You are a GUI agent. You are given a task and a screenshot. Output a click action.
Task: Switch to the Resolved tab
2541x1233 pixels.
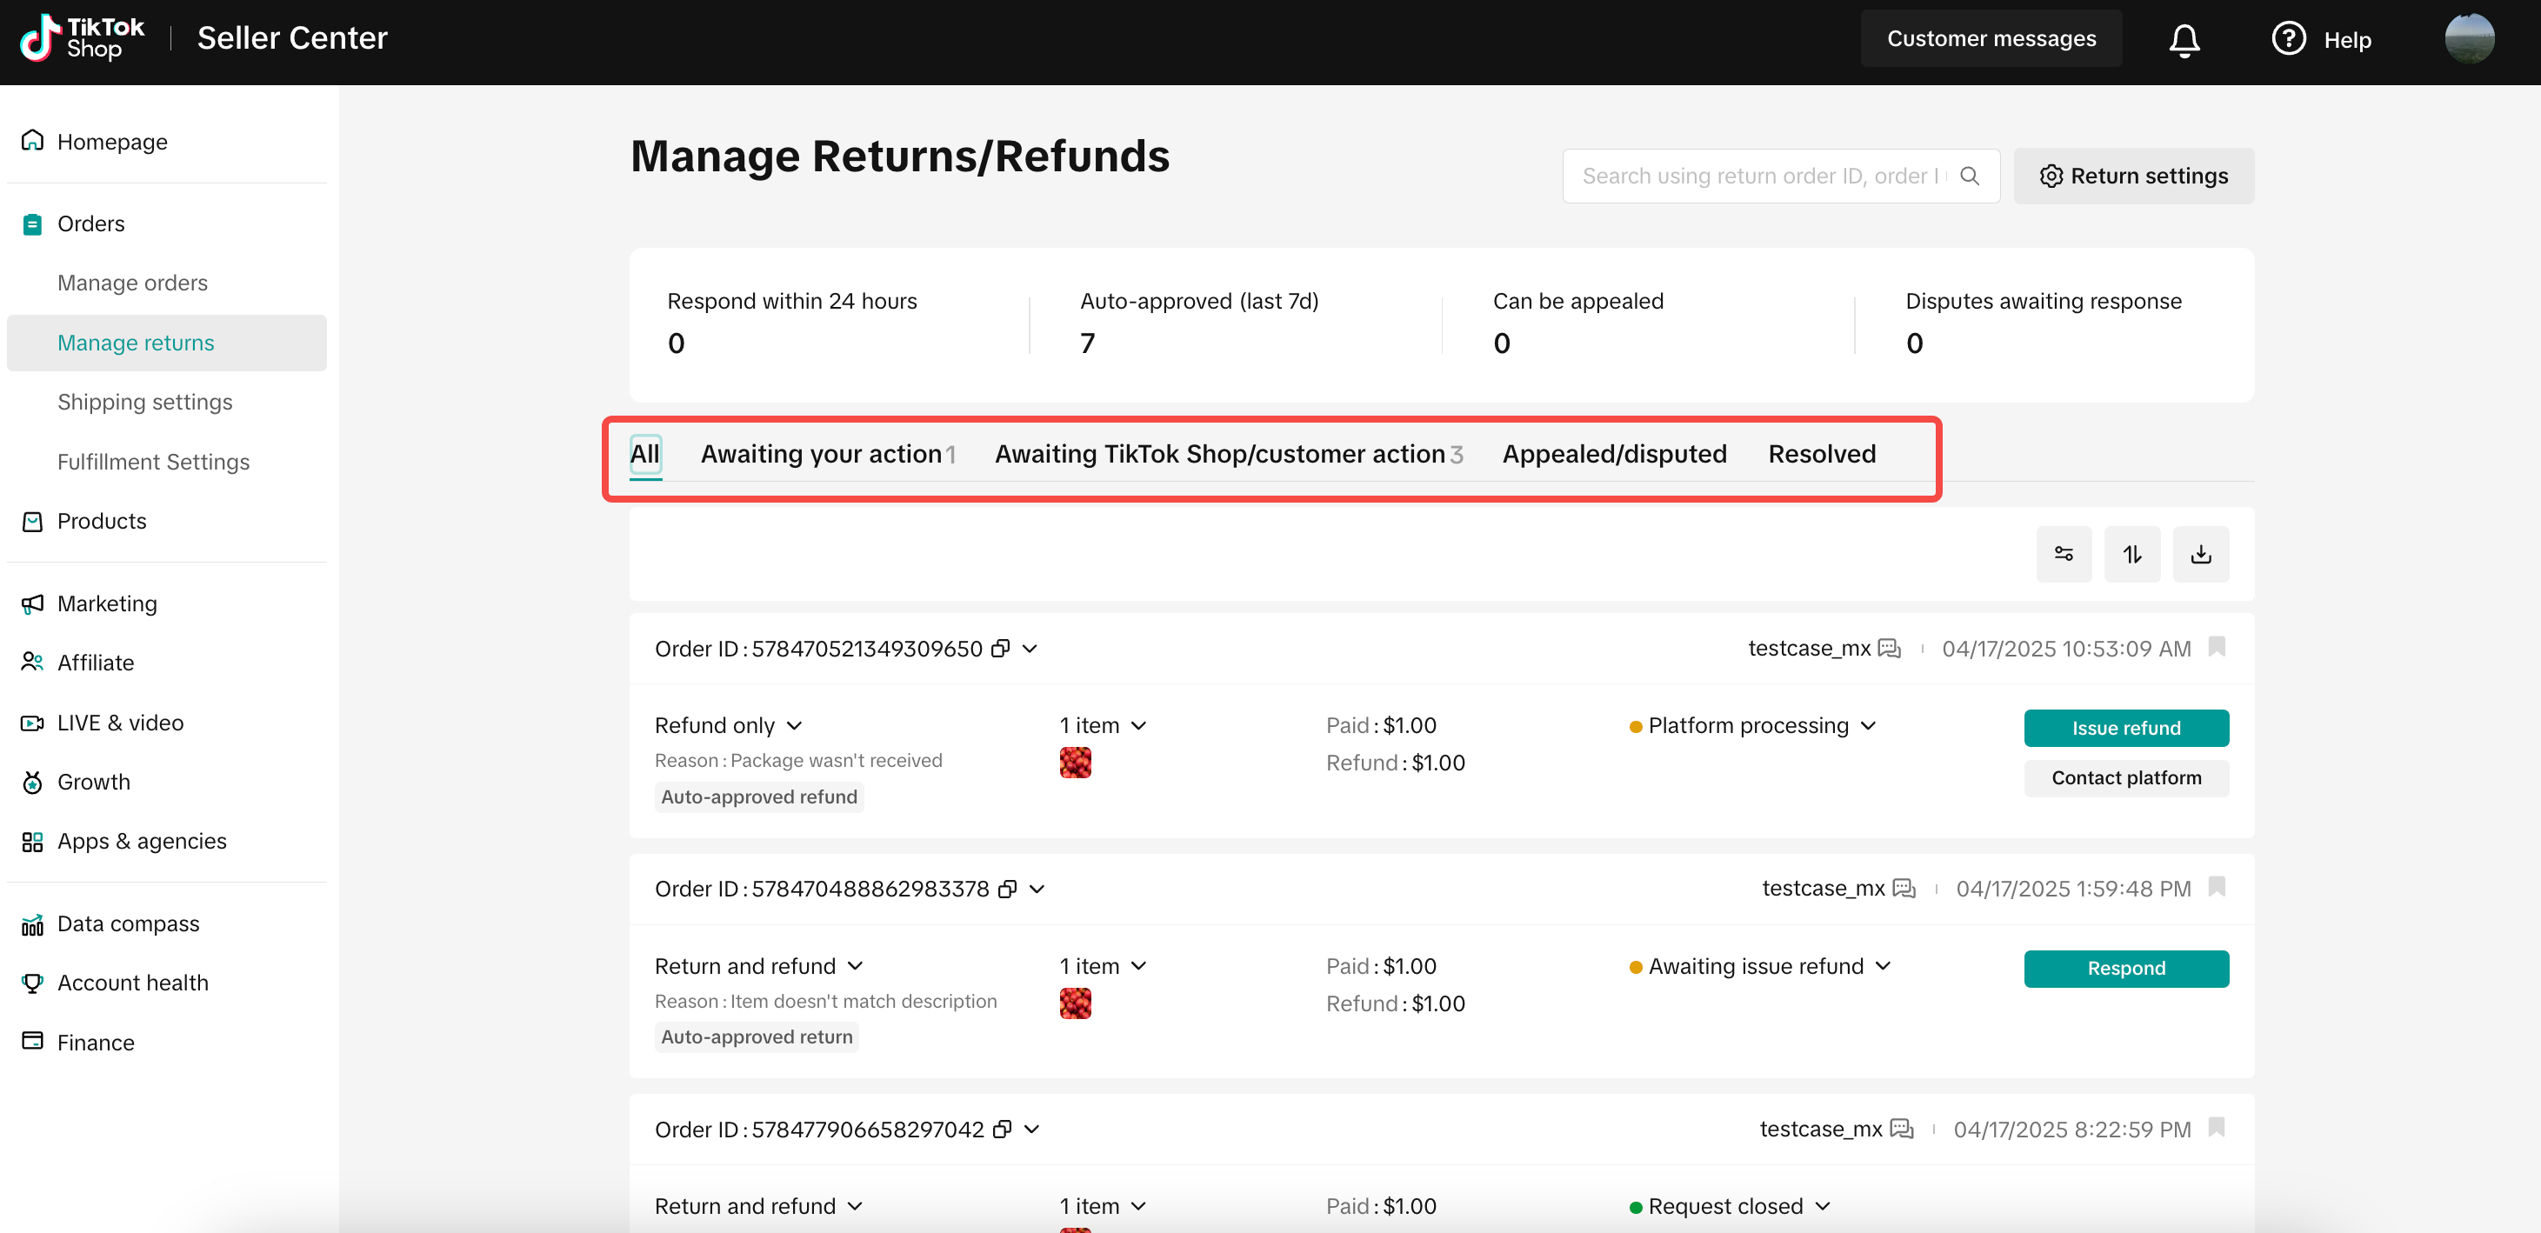click(1822, 454)
